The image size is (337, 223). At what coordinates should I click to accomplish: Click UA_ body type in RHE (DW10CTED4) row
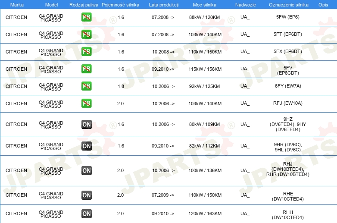click(x=245, y=195)
